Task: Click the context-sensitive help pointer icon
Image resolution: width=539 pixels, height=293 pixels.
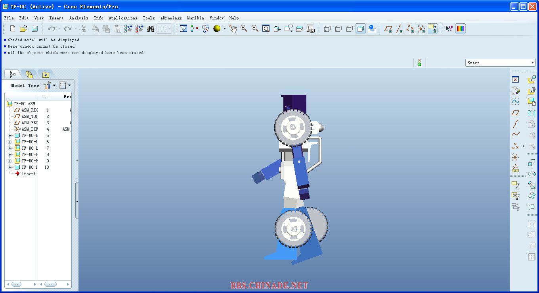Action: pyautogui.click(x=449, y=29)
